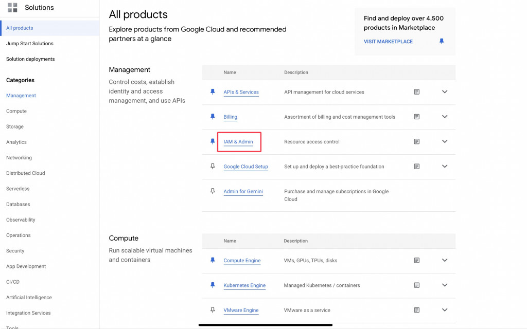This screenshot has height=329, width=527.
Task: Pin Admin for Gemini product
Action: pyautogui.click(x=213, y=191)
